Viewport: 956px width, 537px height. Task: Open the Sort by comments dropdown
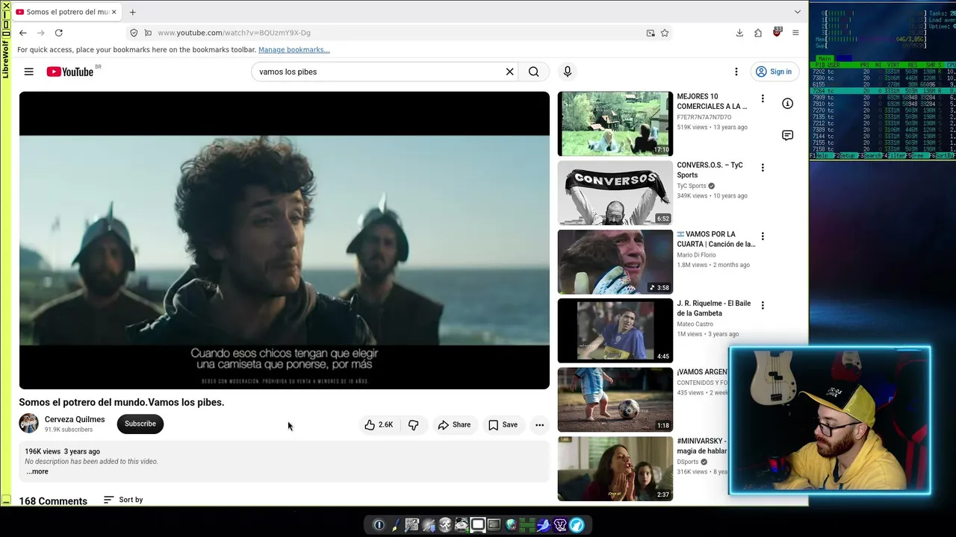123,500
